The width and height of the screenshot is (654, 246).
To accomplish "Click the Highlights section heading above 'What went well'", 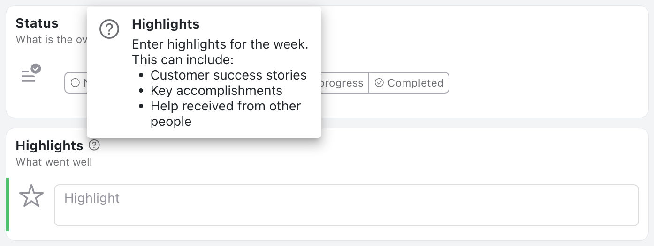I will 49,145.
